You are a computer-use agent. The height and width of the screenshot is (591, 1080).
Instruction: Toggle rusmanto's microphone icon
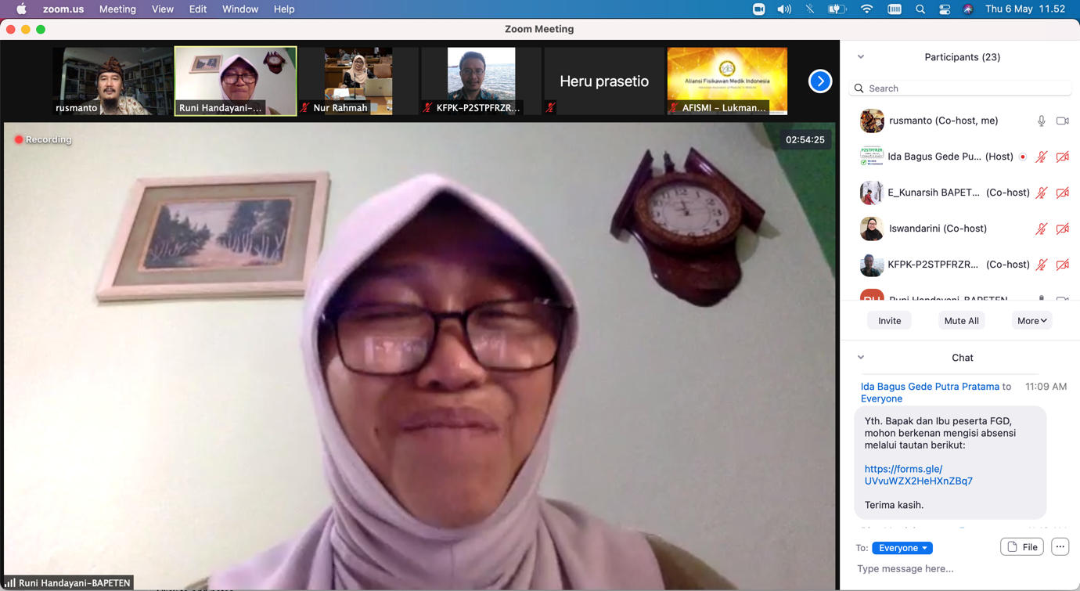(1042, 121)
